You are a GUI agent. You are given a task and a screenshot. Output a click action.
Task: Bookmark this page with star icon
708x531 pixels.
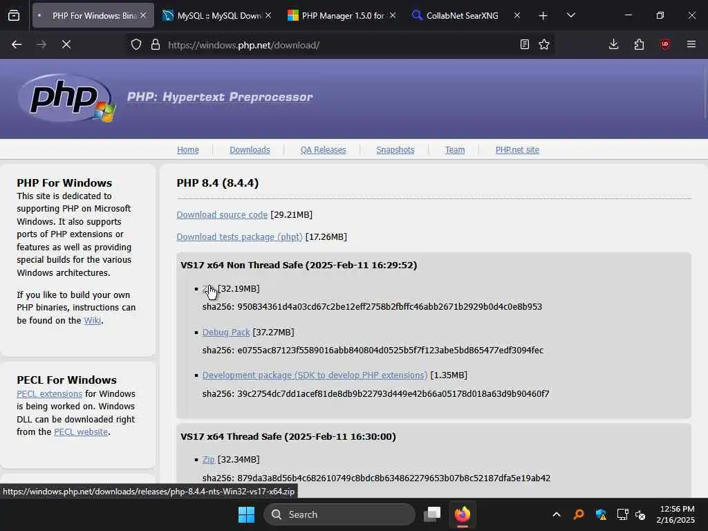tap(544, 44)
